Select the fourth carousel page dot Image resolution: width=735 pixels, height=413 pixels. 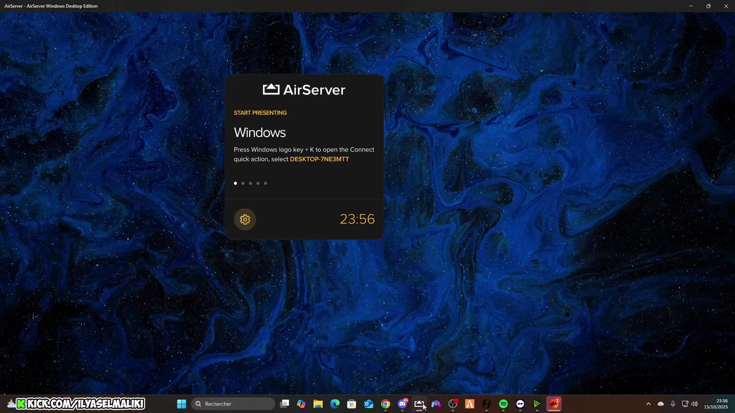[258, 184]
